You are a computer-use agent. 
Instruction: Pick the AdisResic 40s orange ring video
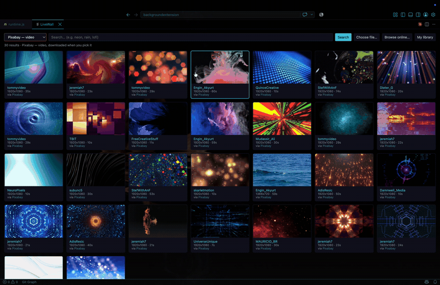[96, 228]
